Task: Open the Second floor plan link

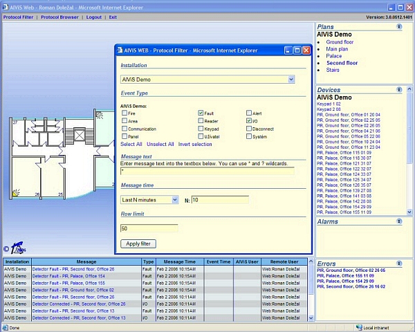Action: (342, 63)
